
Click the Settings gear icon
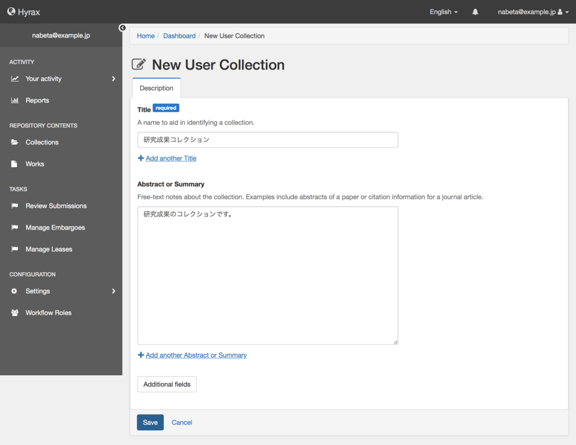coord(14,291)
